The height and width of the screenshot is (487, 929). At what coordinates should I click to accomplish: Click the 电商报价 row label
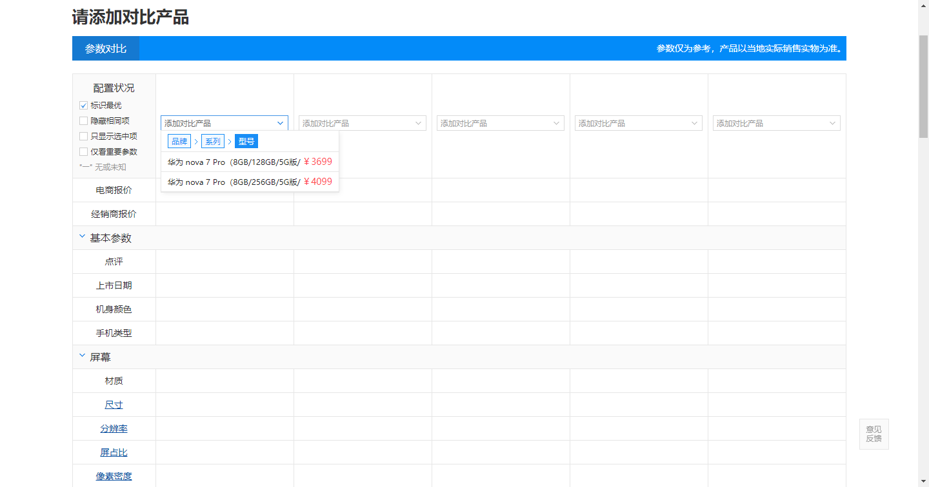coord(114,190)
